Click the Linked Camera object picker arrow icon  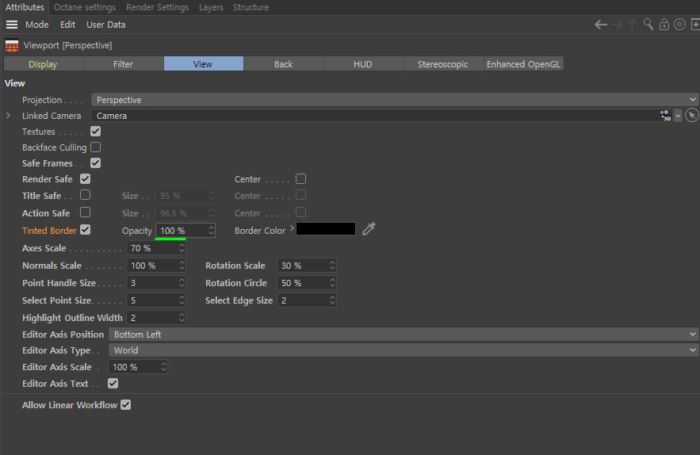pos(691,116)
